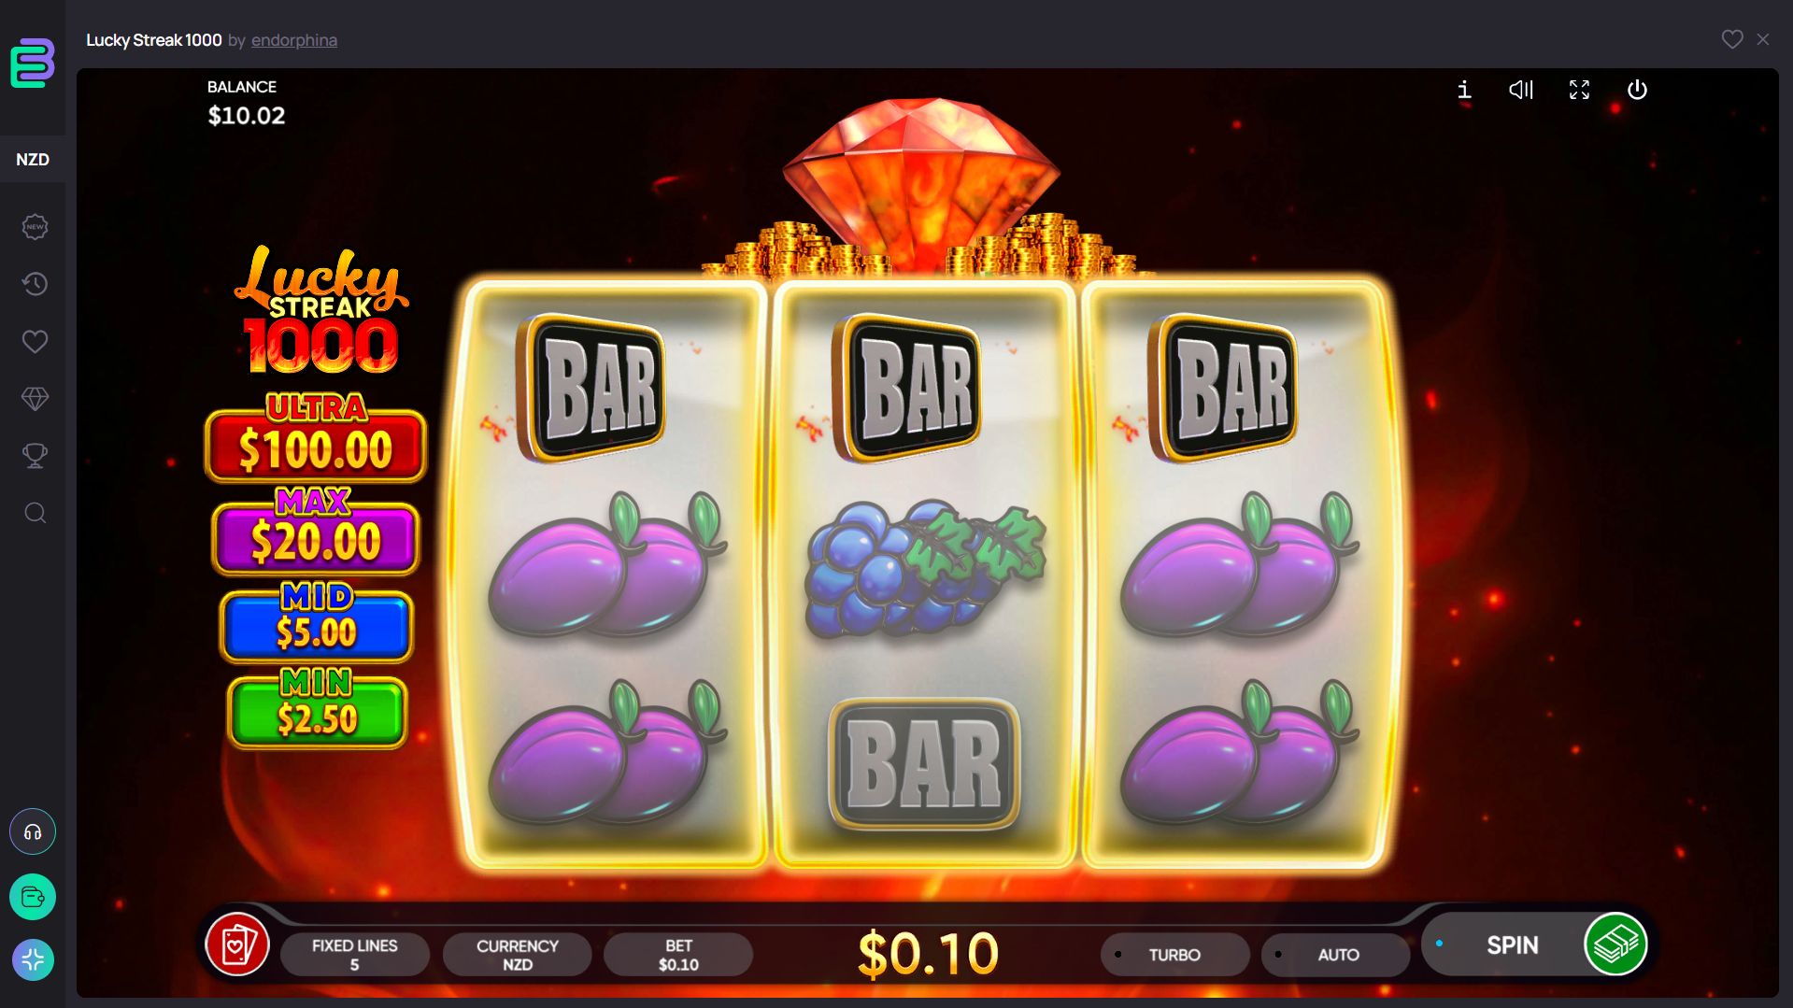This screenshot has height=1008, width=1793.
Task: Open the red card gamble button
Action: 237,945
